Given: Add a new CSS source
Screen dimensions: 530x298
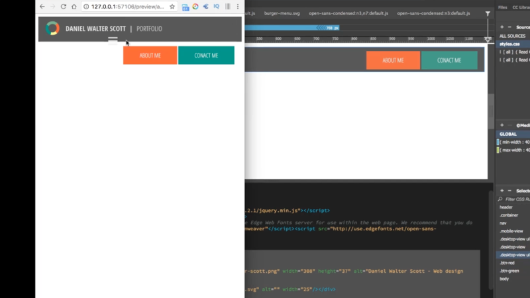Looking at the screenshot, I should pyautogui.click(x=502, y=27).
